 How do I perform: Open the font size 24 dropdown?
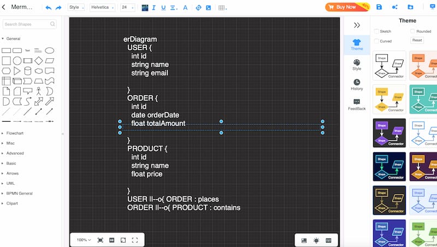click(x=127, y=8)
